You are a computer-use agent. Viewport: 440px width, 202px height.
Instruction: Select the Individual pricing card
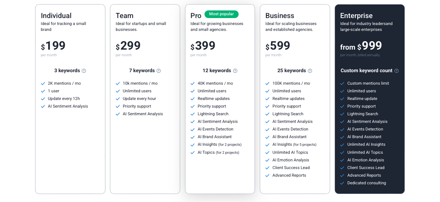pyautogui.click(x=70, y=99)
